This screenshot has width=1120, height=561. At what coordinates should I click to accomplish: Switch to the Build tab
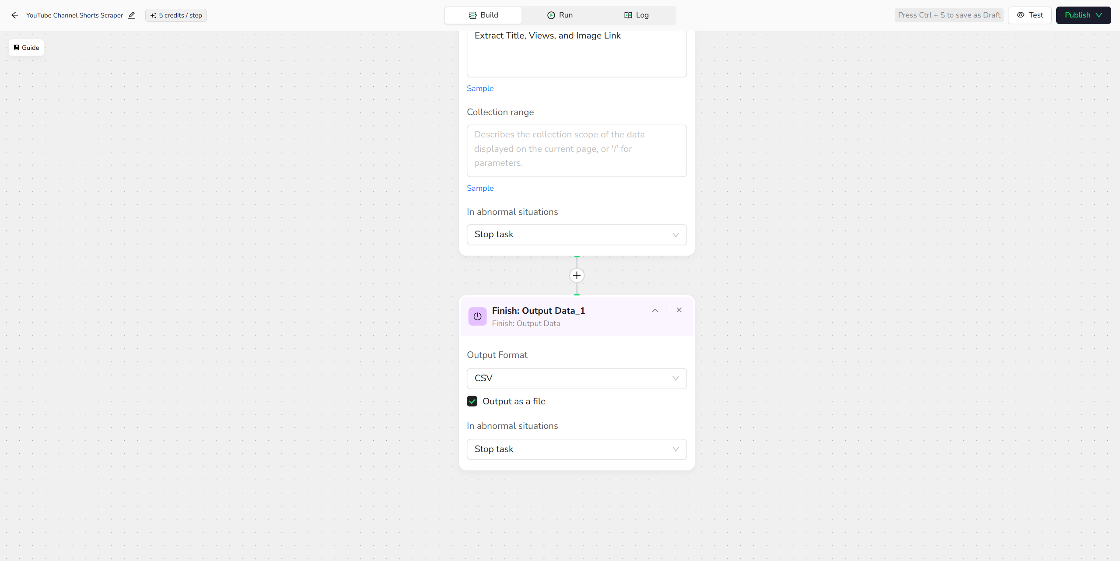coord(483,15)
